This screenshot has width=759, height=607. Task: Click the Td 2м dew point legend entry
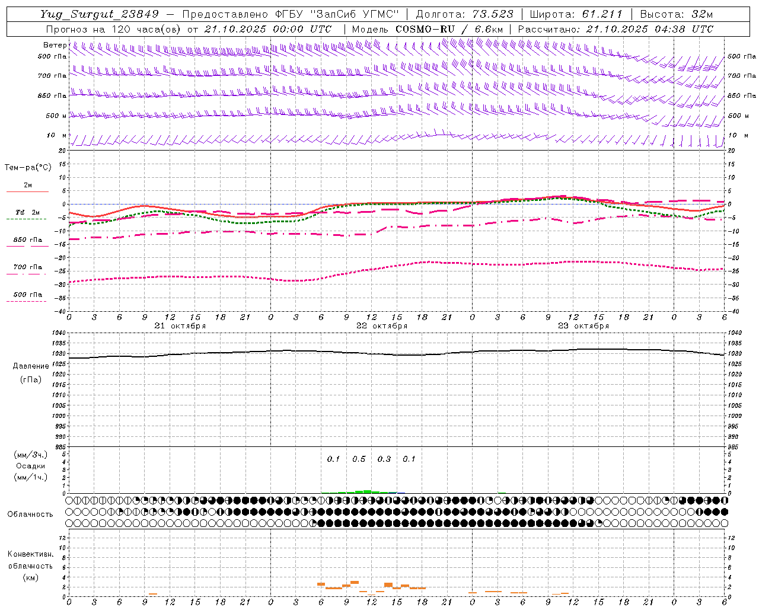27,212
